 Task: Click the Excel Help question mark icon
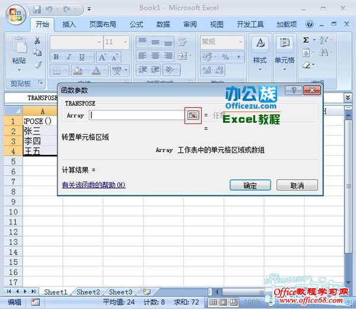(310, 24)
